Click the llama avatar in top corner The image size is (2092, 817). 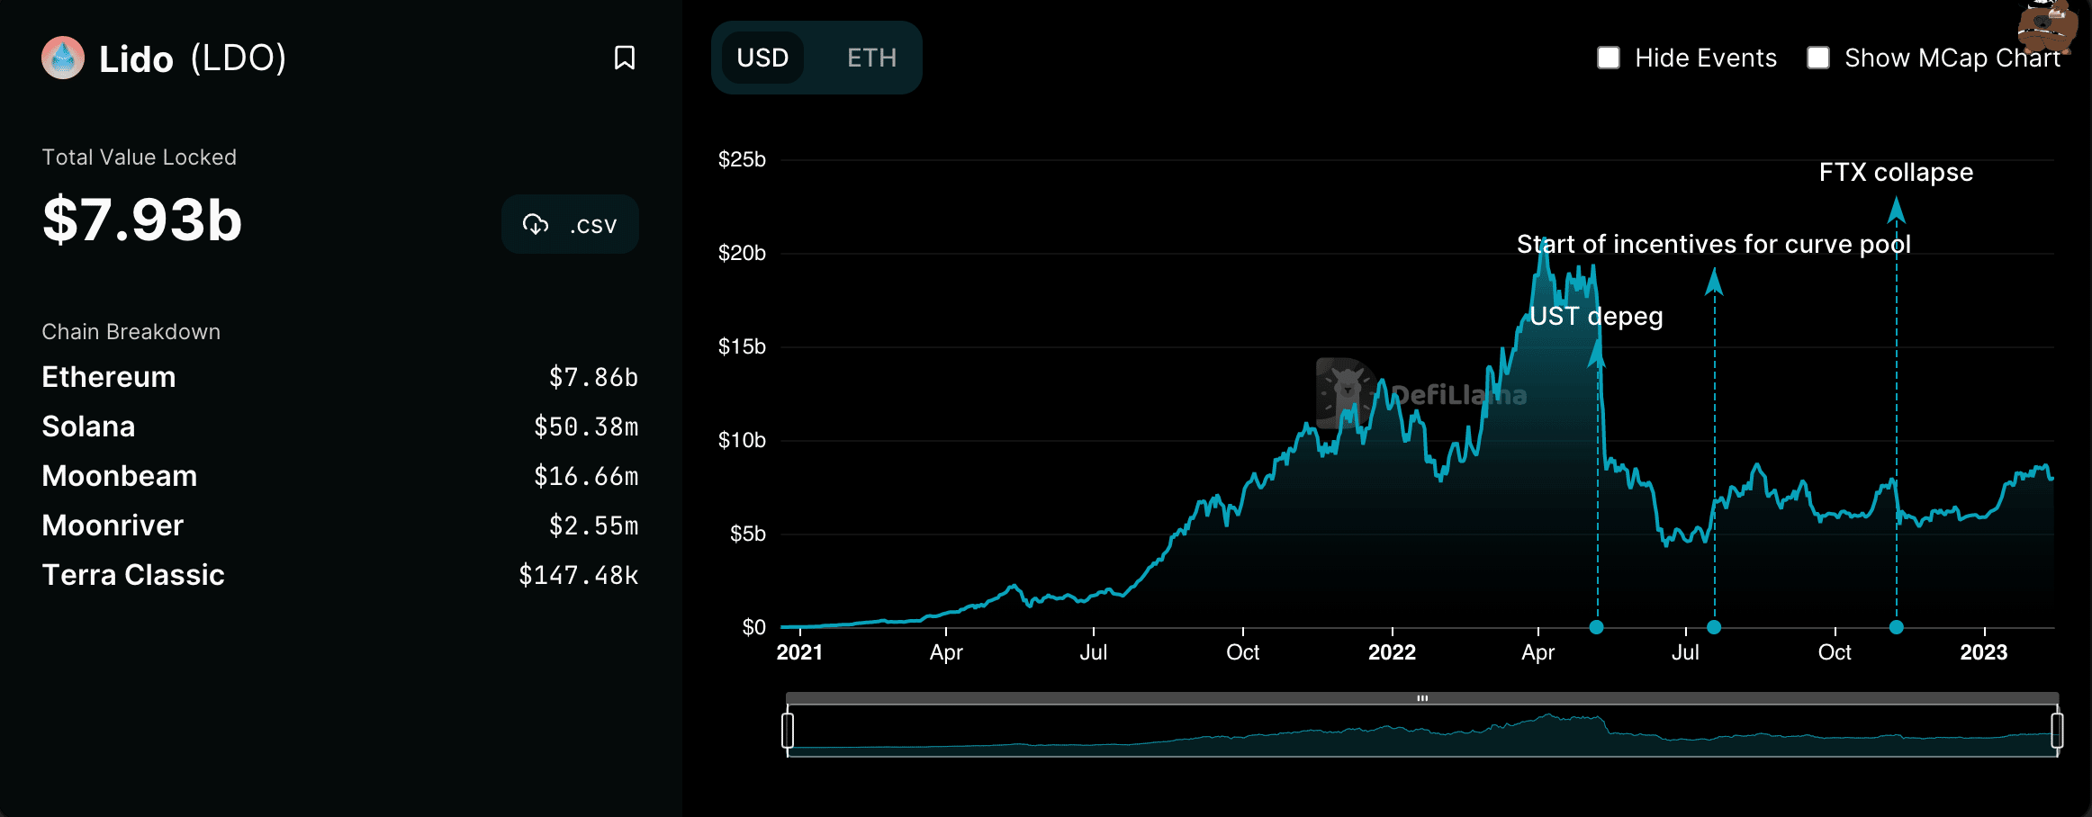(2047, 27)
